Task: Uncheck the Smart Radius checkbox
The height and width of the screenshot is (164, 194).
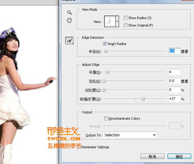Action: [x=104, y=44]
